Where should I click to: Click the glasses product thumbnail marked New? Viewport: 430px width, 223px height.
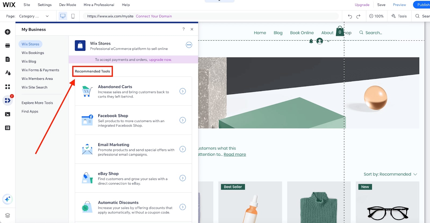tap(388, 202)
